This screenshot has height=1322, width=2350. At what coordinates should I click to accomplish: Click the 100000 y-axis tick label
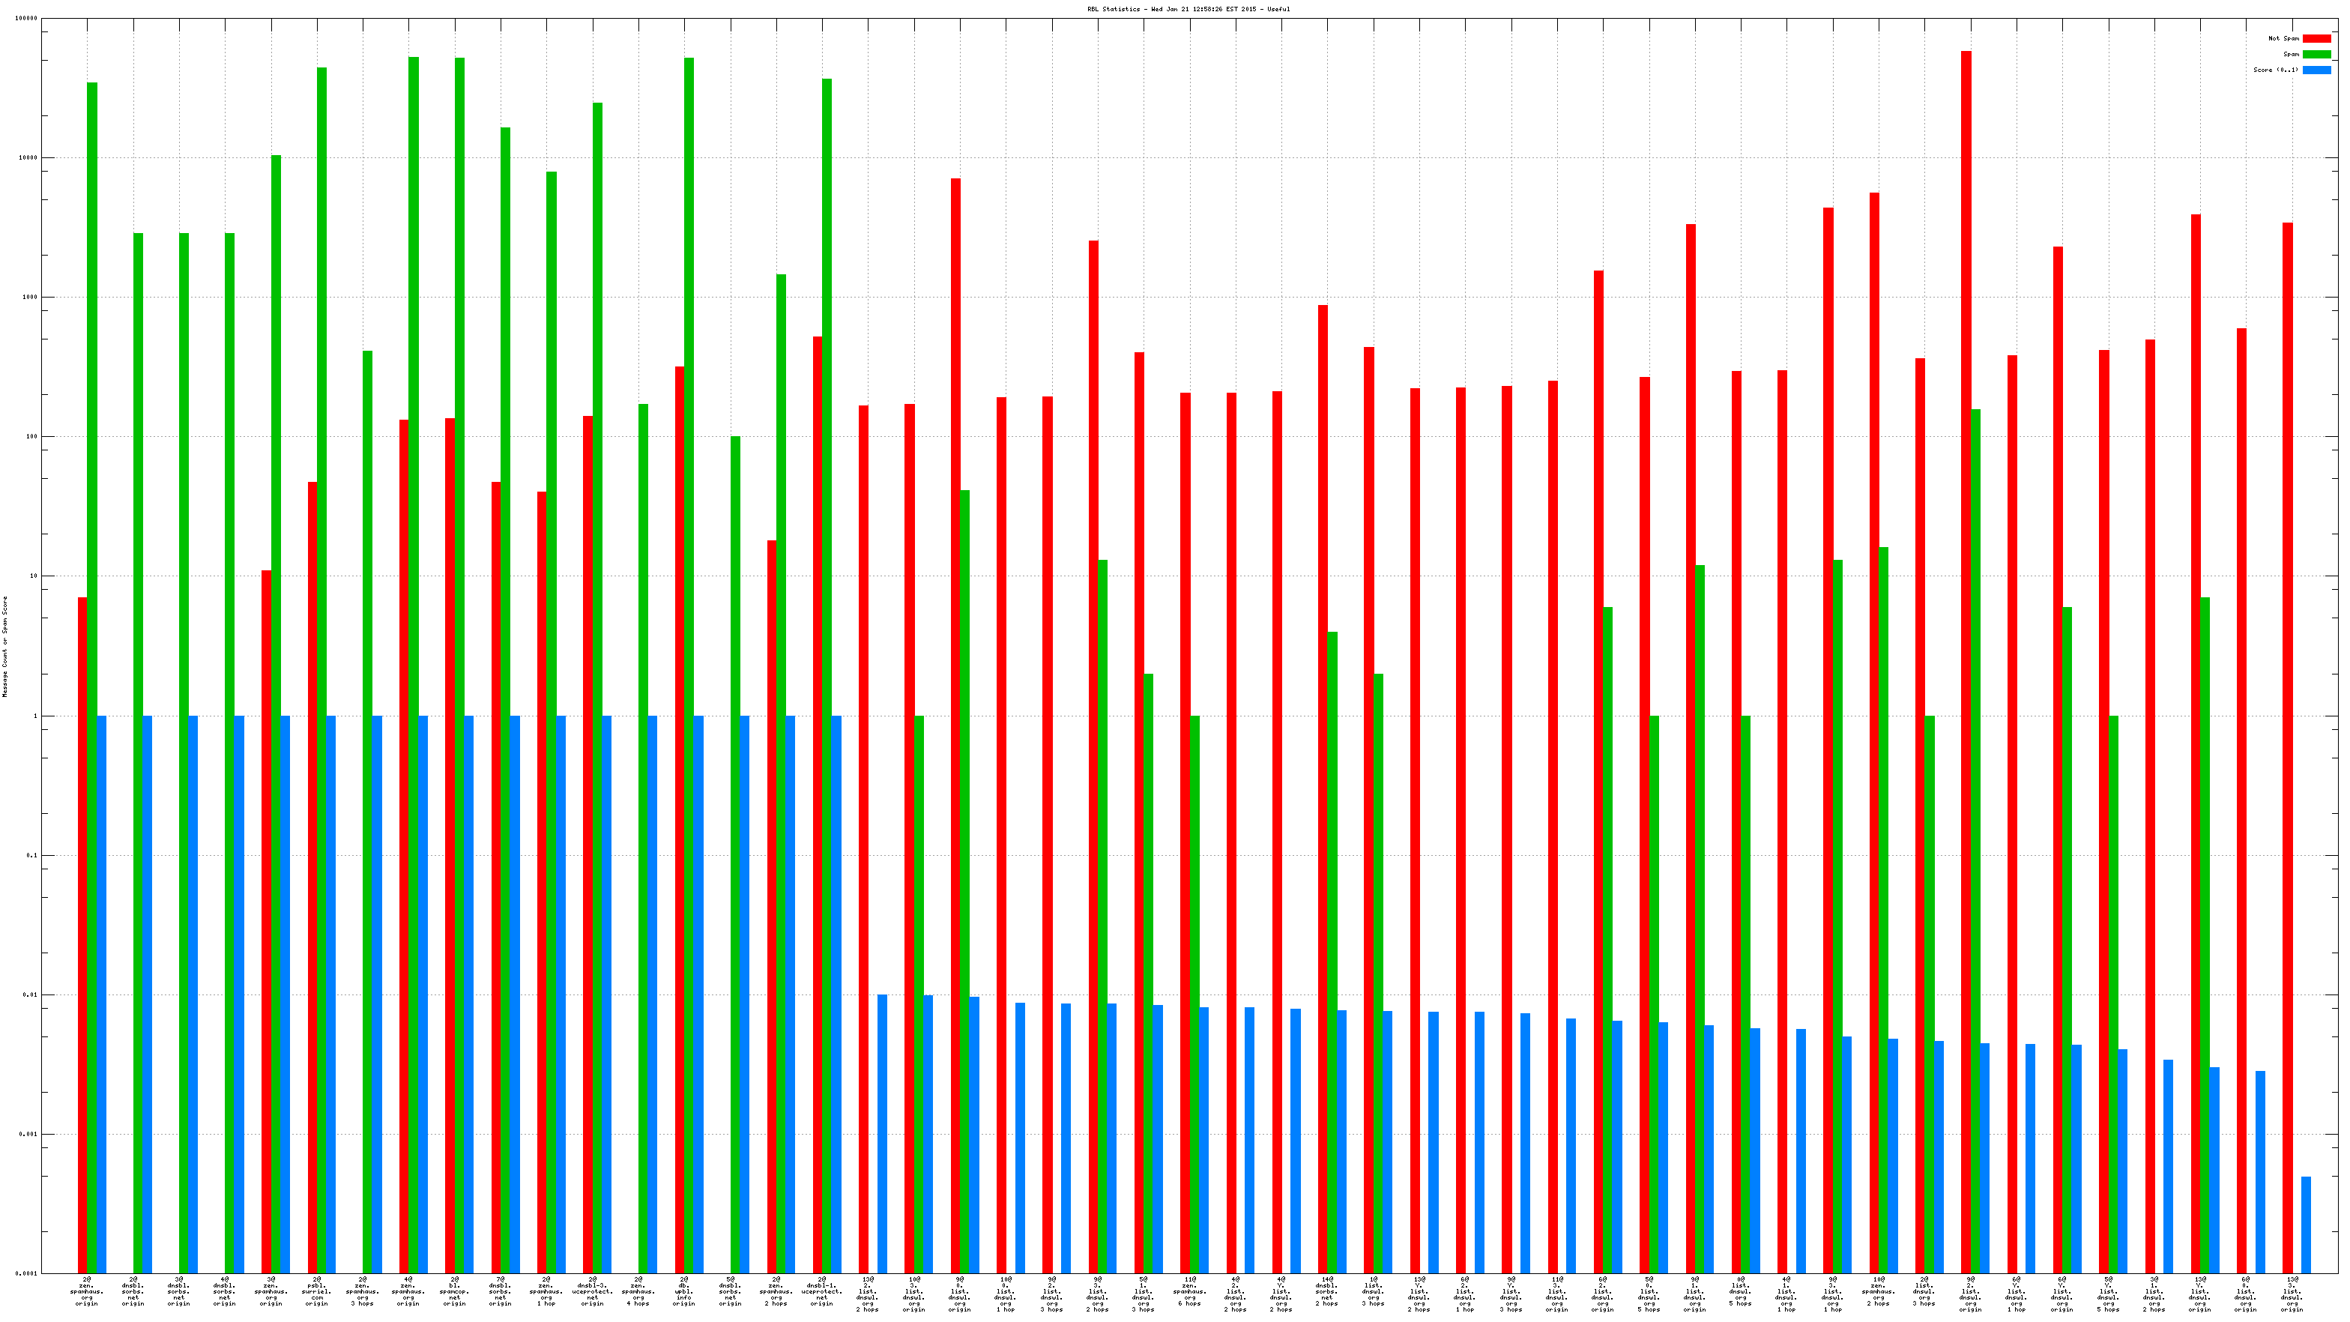point(26,18)
